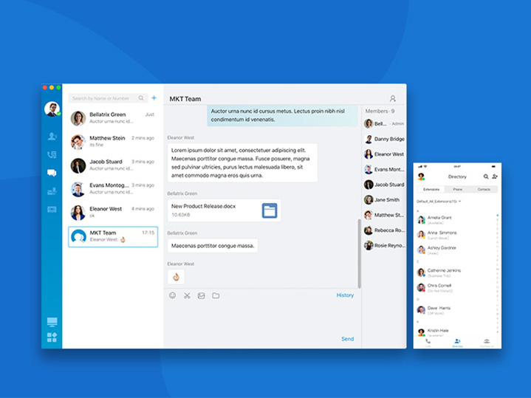Click the History link
Screen dimensions: 531x398
(x=345, y=295)
